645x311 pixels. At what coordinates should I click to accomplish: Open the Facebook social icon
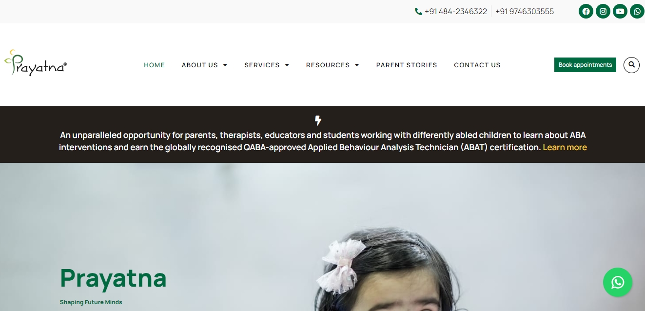click(x=586, y=11)
